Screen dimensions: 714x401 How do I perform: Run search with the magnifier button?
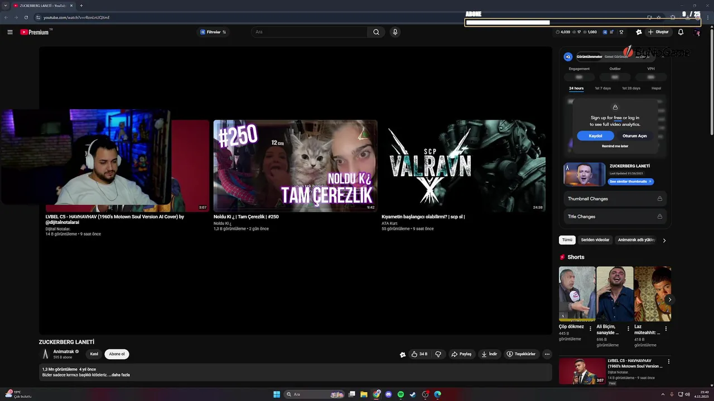coord(376,32)
